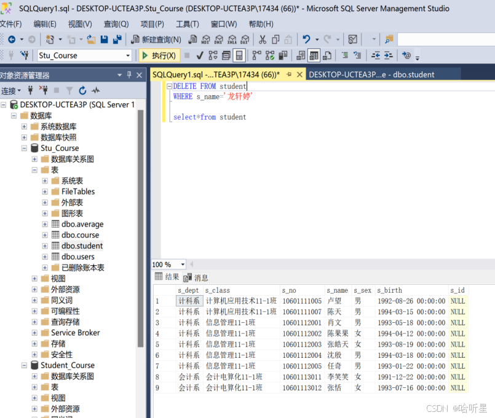Open a new DAX query
This screenshot has width=495, height=418.
point(245,39)
